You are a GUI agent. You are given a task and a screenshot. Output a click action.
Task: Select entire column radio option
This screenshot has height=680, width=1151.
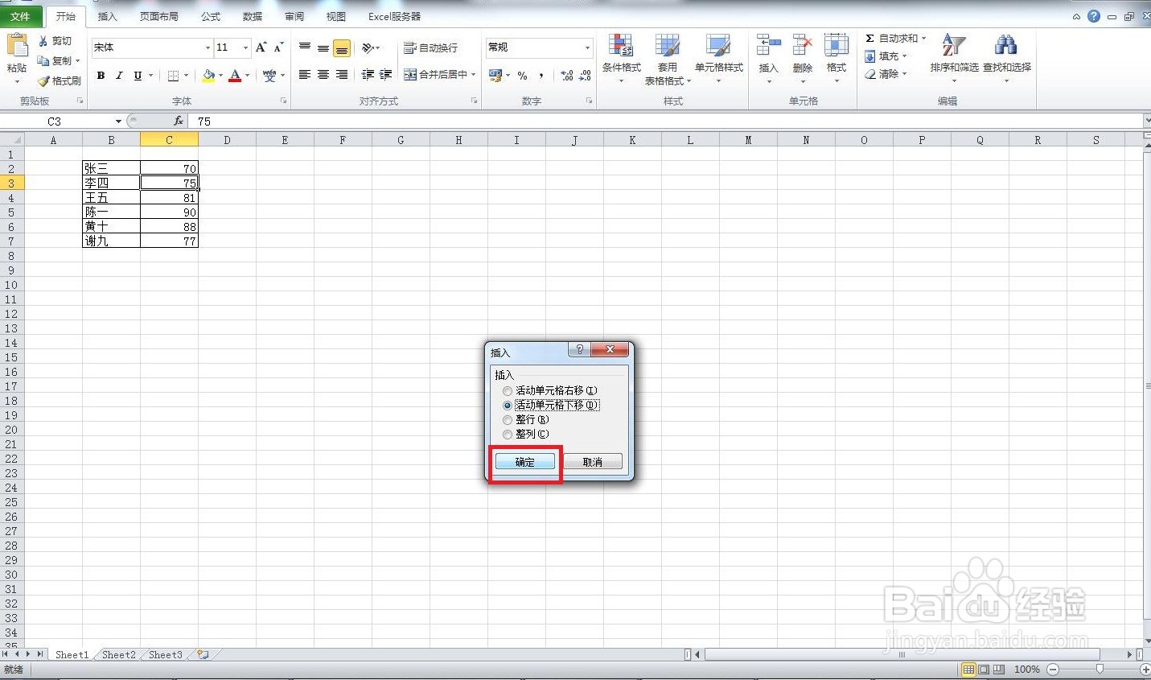(x=526, y=434)
